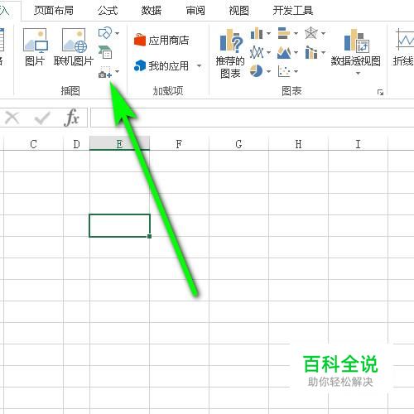Switch to the Formulas (公式) tab
414x414 pixels.
(x=108, y=11)
